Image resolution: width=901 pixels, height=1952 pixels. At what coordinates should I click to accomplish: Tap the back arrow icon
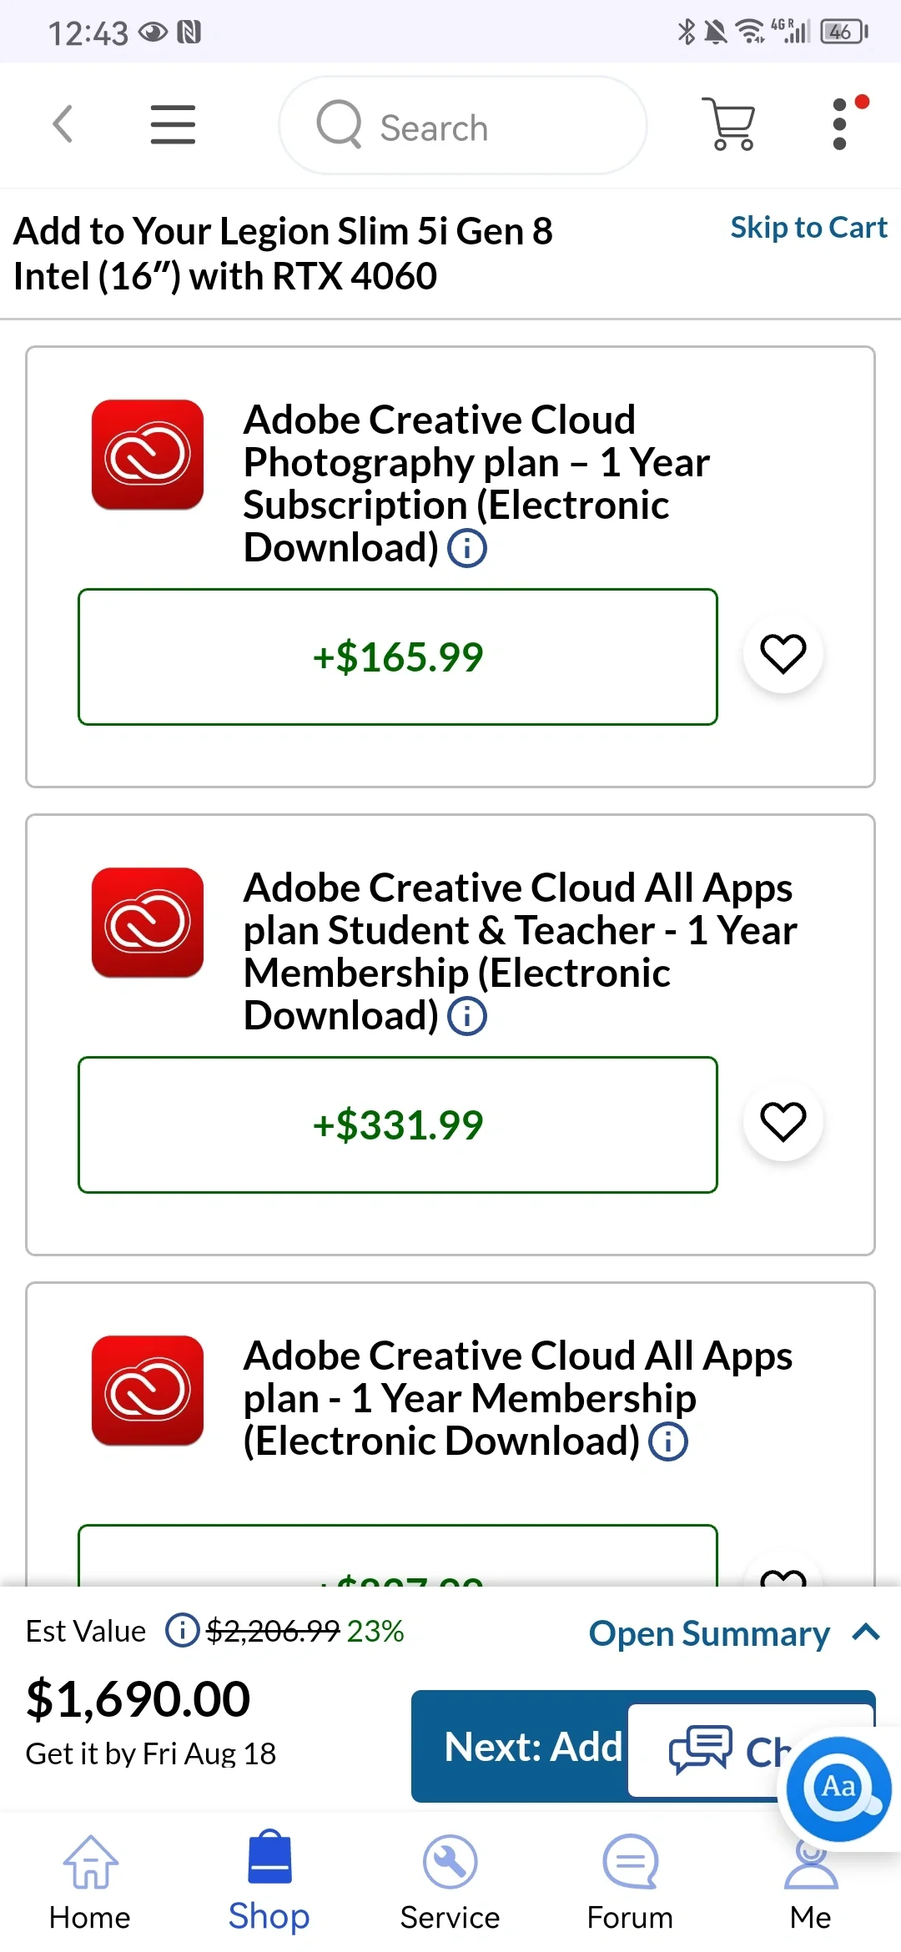[63, 125]
